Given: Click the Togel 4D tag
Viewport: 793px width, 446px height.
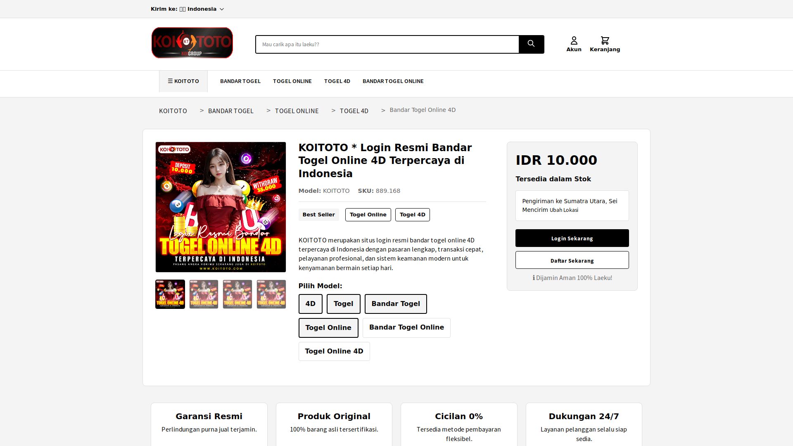Looking at the screenshot, I should pos(413,215).
